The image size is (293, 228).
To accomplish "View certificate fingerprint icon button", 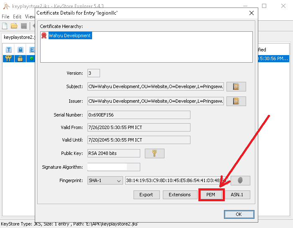I will click(240, 180).
